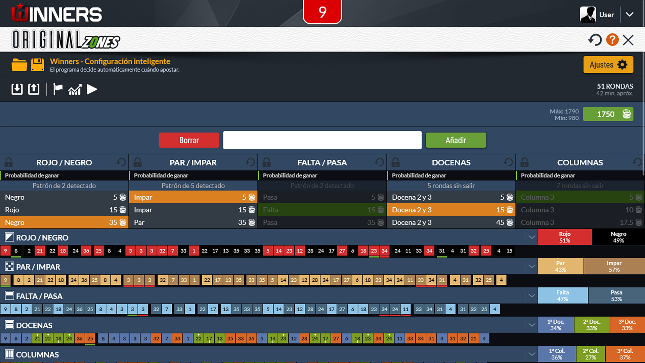Open the user dropdown chevron
The image size is (645, 363).
click(x=630, y=14)
